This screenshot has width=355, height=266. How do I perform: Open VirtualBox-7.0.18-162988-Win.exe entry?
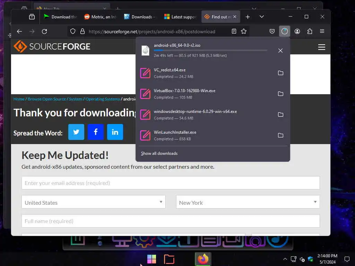tap(205, 94)
